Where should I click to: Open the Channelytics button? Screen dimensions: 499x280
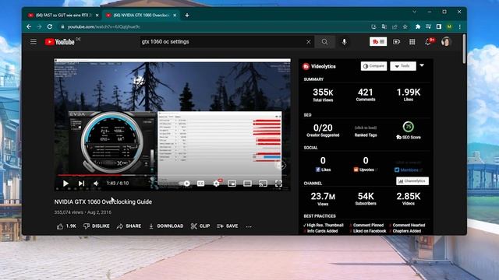[412, 181]
